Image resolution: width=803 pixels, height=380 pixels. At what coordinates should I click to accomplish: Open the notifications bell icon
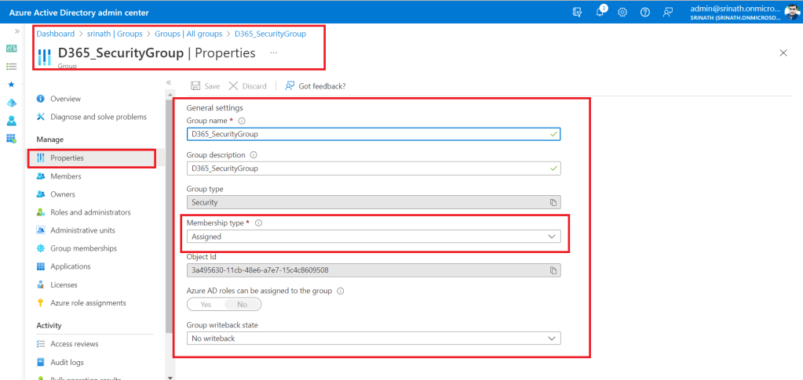(x=600, y=13)
